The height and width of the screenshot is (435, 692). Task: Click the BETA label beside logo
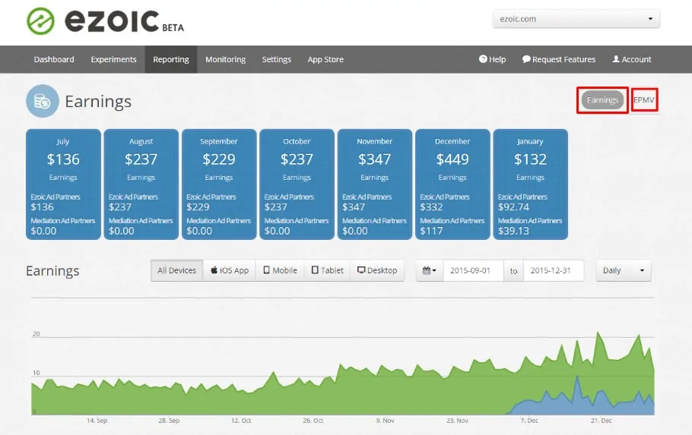[x=173, y=28]
